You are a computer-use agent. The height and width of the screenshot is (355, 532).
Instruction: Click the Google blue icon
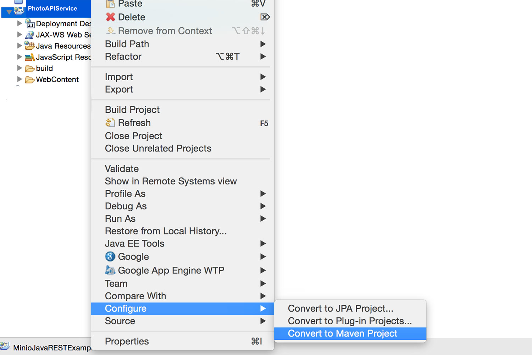pos(110,256)
